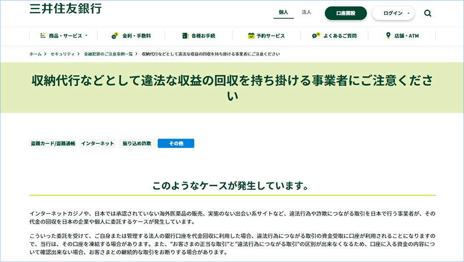Click the paragraph starting with インターネットカジノや

pyautogui.click(x=233, y=218)
